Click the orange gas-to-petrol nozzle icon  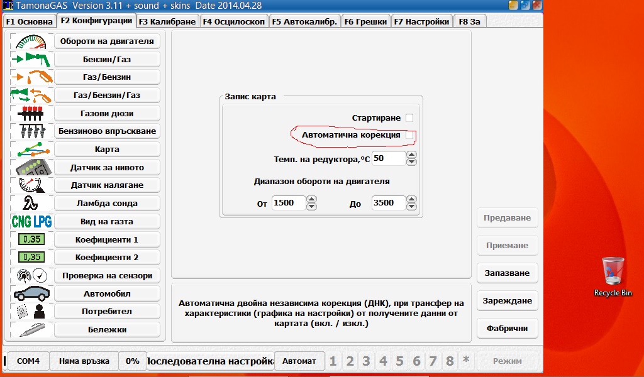pyautogui.click(x=31, y=77)
